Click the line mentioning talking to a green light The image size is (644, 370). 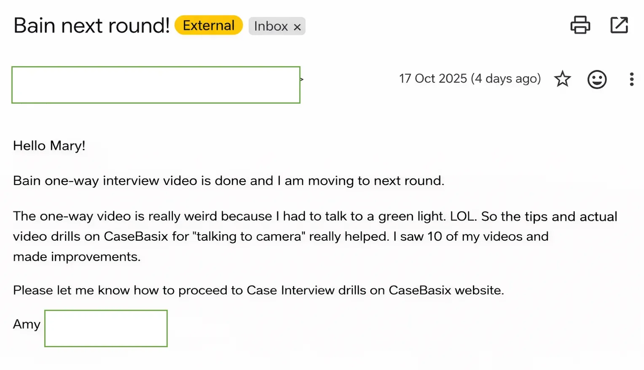point(315,216)
